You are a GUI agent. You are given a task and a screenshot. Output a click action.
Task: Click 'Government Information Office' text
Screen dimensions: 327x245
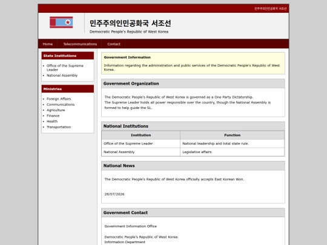[130, 226]
